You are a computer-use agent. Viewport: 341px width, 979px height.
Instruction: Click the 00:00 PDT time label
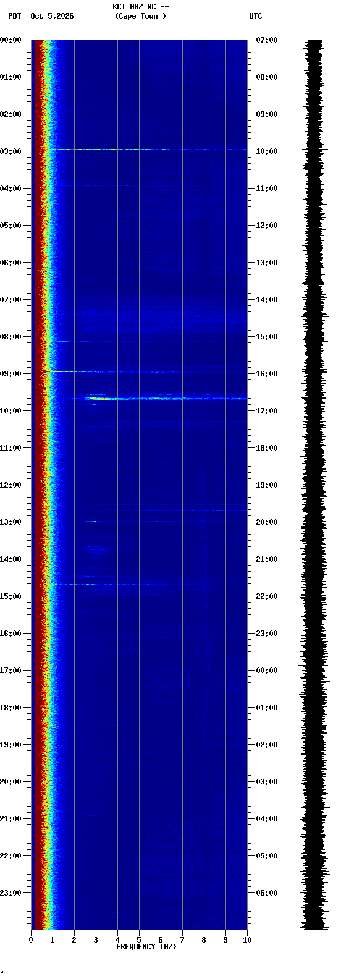(x=11, y=40)
